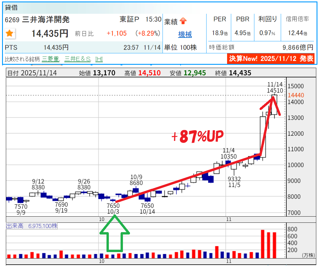The image size is (323, 272).
Task: Click the 信用倍率 12.44倍 value
Action: [x=297, y=33]
